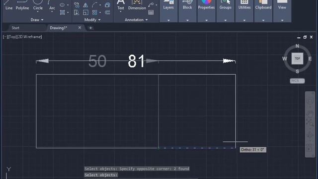Image resolution: width=318 pixels, height=179 pixels.
Task: Expand the Layers panel arrow
Action: tap(168, 20)
